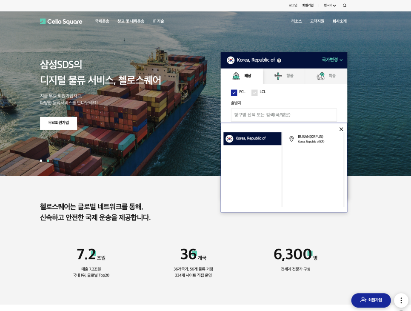Open the 리소스 menu
Image resolution: width=411 pixels, height=311 pixels.
pos(297,21)
